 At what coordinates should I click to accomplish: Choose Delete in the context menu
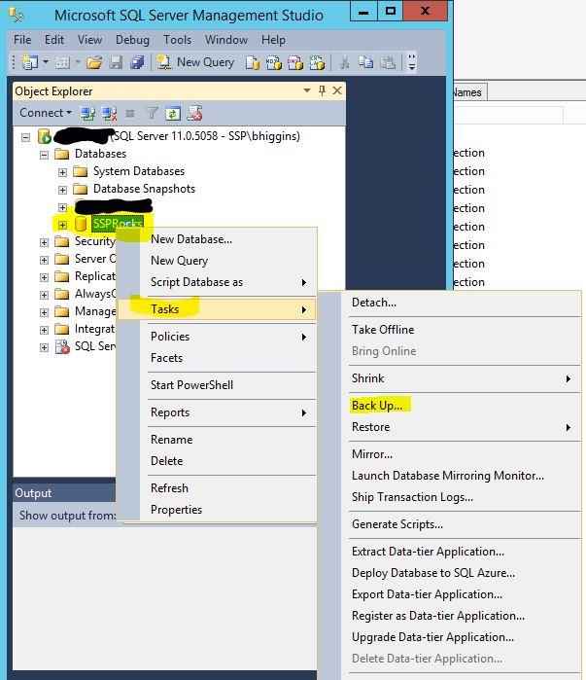tap(167, 461)
